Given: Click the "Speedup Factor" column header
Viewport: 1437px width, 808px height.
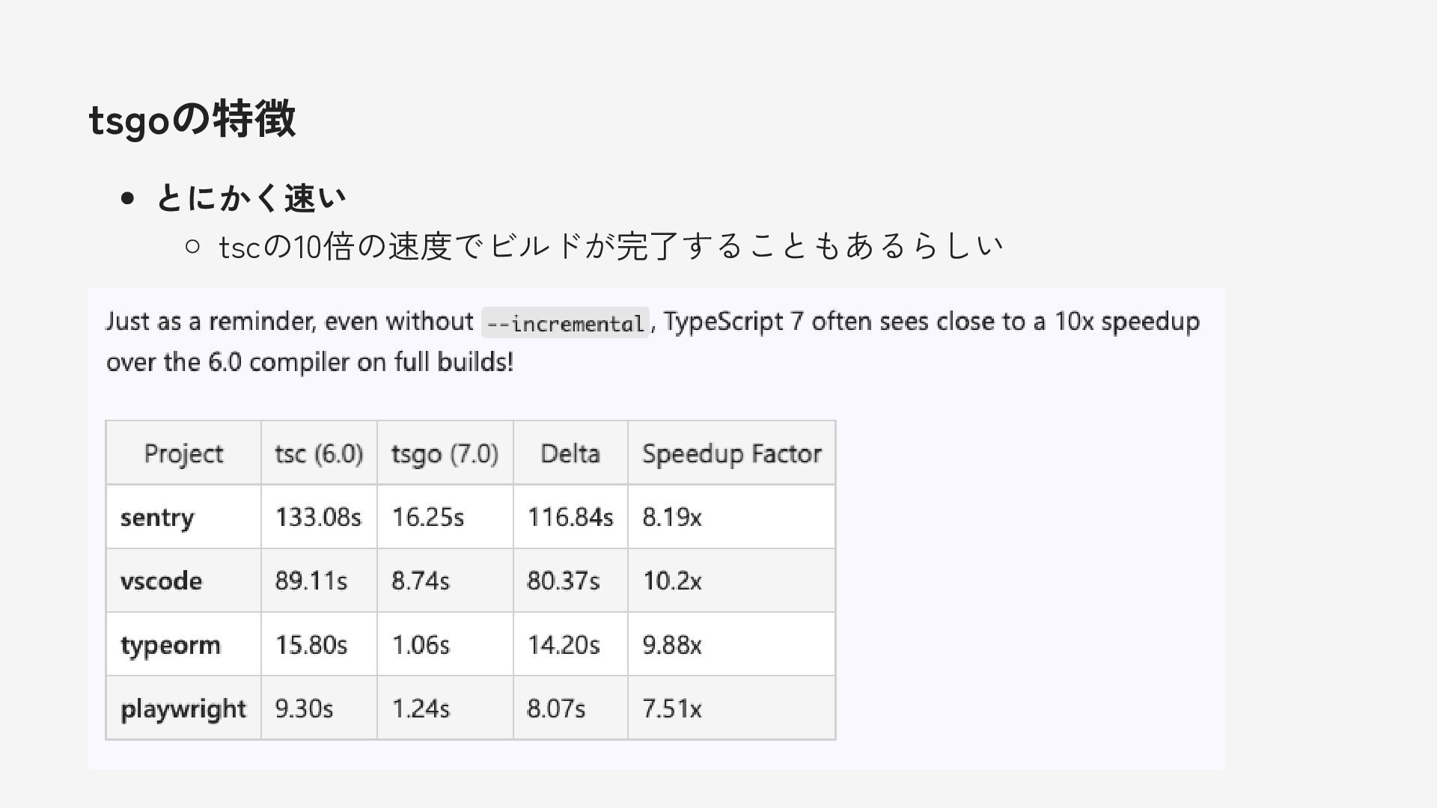Looking at the screenshot, I should point(731,453).
